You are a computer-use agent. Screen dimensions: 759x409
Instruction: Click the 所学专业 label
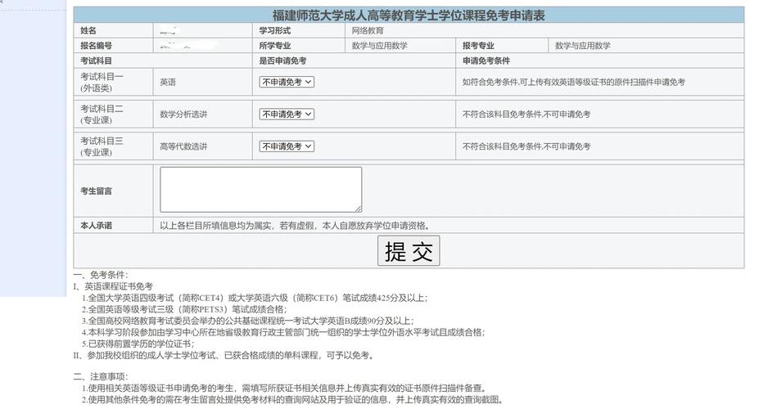click(x=274, y=46)
